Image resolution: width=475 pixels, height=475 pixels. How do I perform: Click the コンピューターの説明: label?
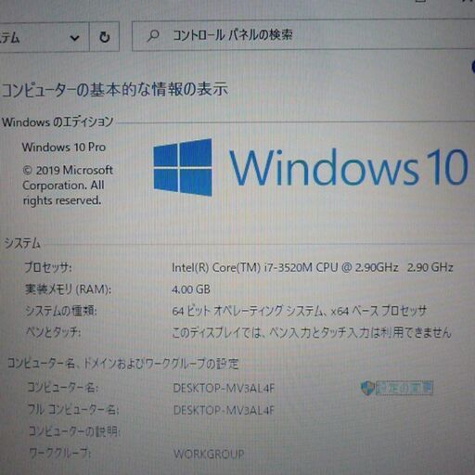coord(74,431)
